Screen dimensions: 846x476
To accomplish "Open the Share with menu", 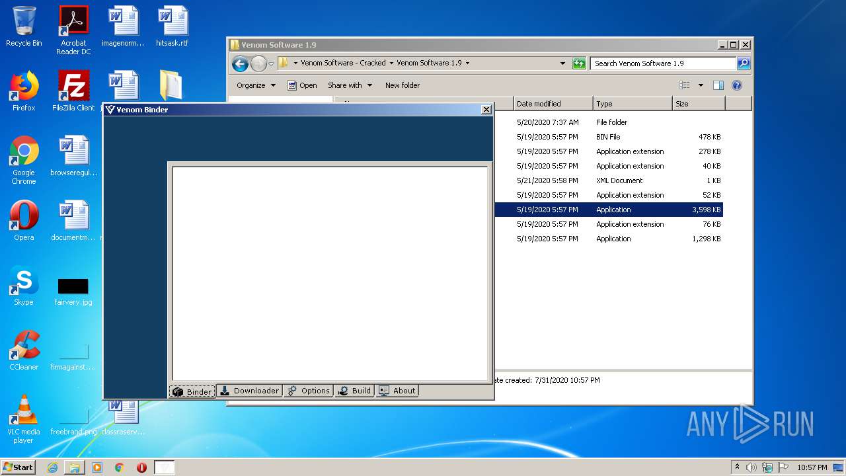I will pyautogui.click(x=350, y=85).
